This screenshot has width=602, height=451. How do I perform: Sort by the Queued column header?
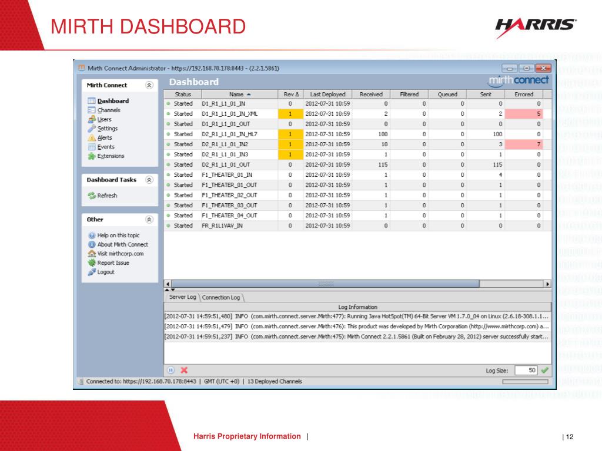click(x=447, y=95)
